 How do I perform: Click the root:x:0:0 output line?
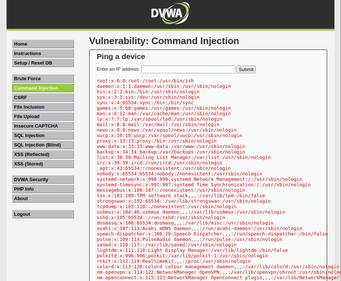(x=145, y=81)
